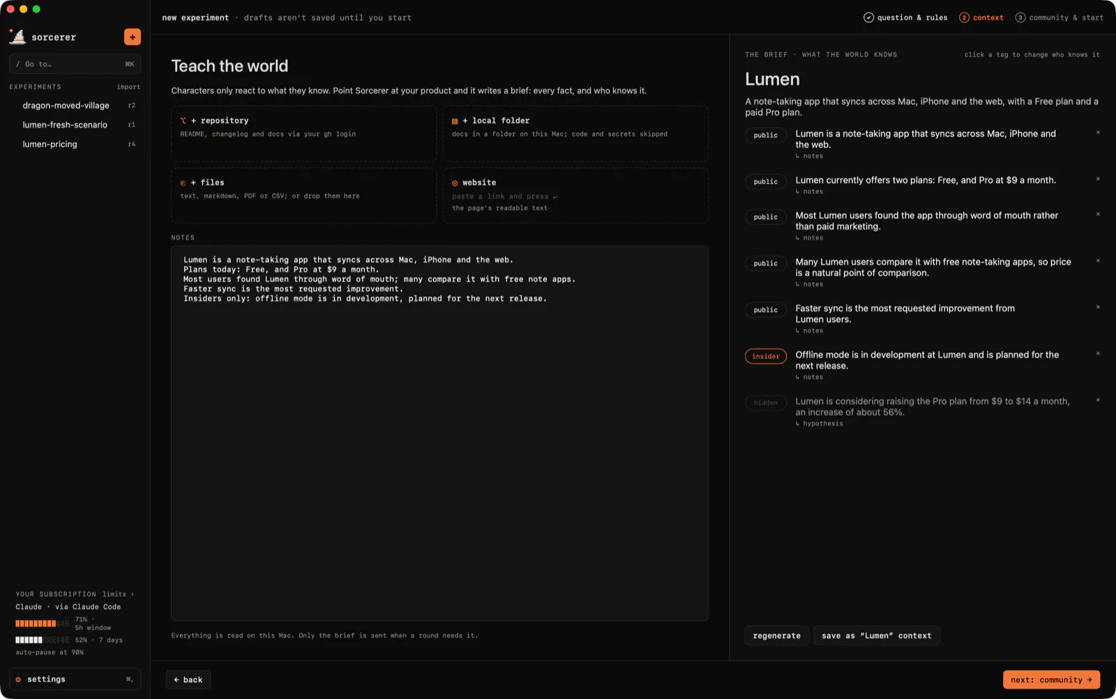This screenshot has width=1116, height=699.
Task: Click the website globe icon
Action: click(455, 183)
